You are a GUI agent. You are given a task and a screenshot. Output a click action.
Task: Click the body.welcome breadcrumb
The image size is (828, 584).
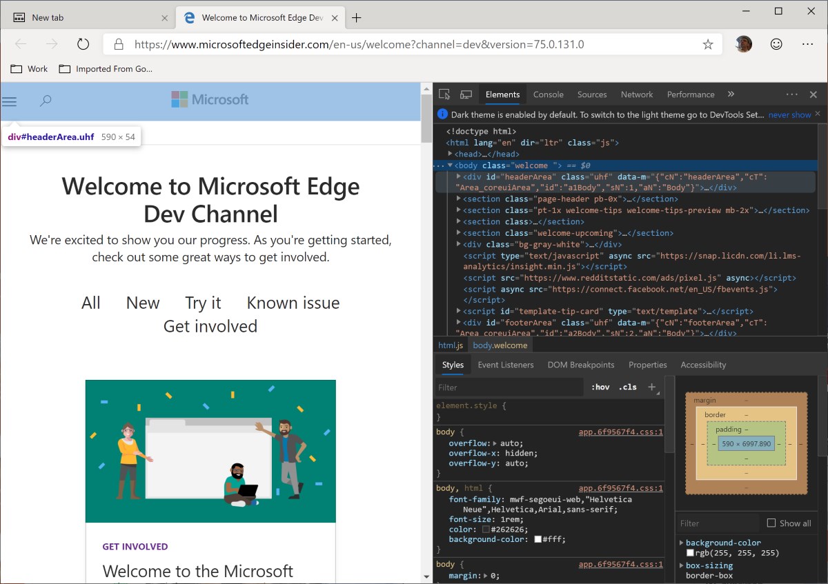[x=500, y=345]
